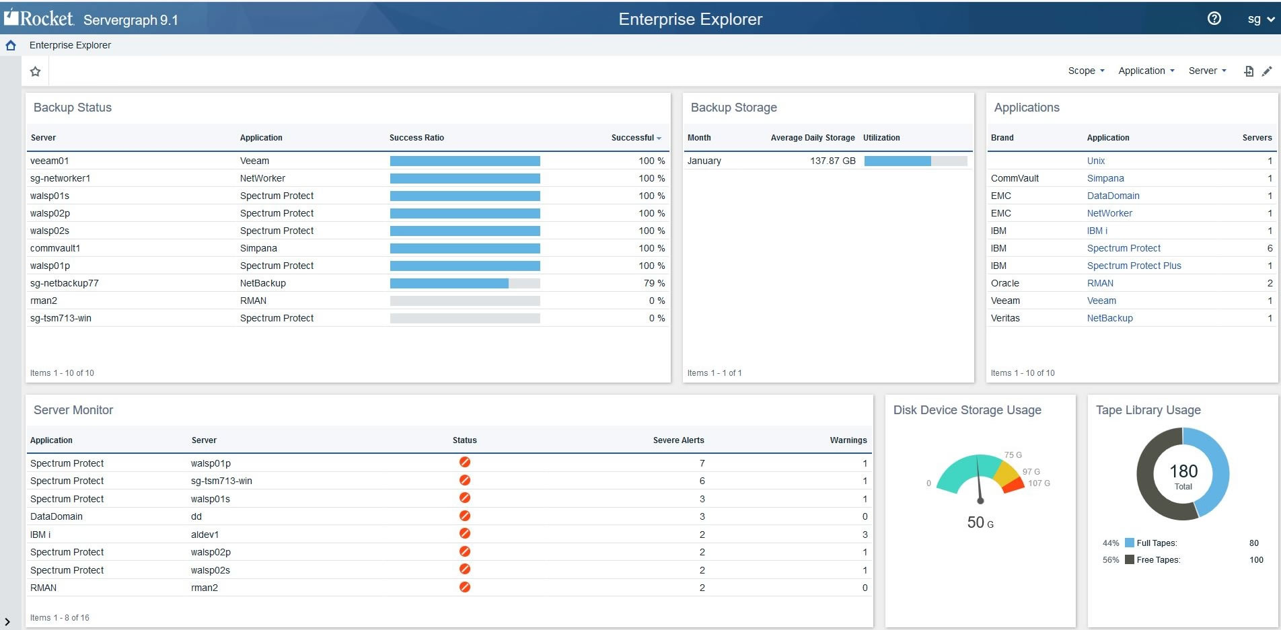Sort Backup Status by Successful column
Image resolution: width=1281 pixels, height=630 pixels.
636,138
